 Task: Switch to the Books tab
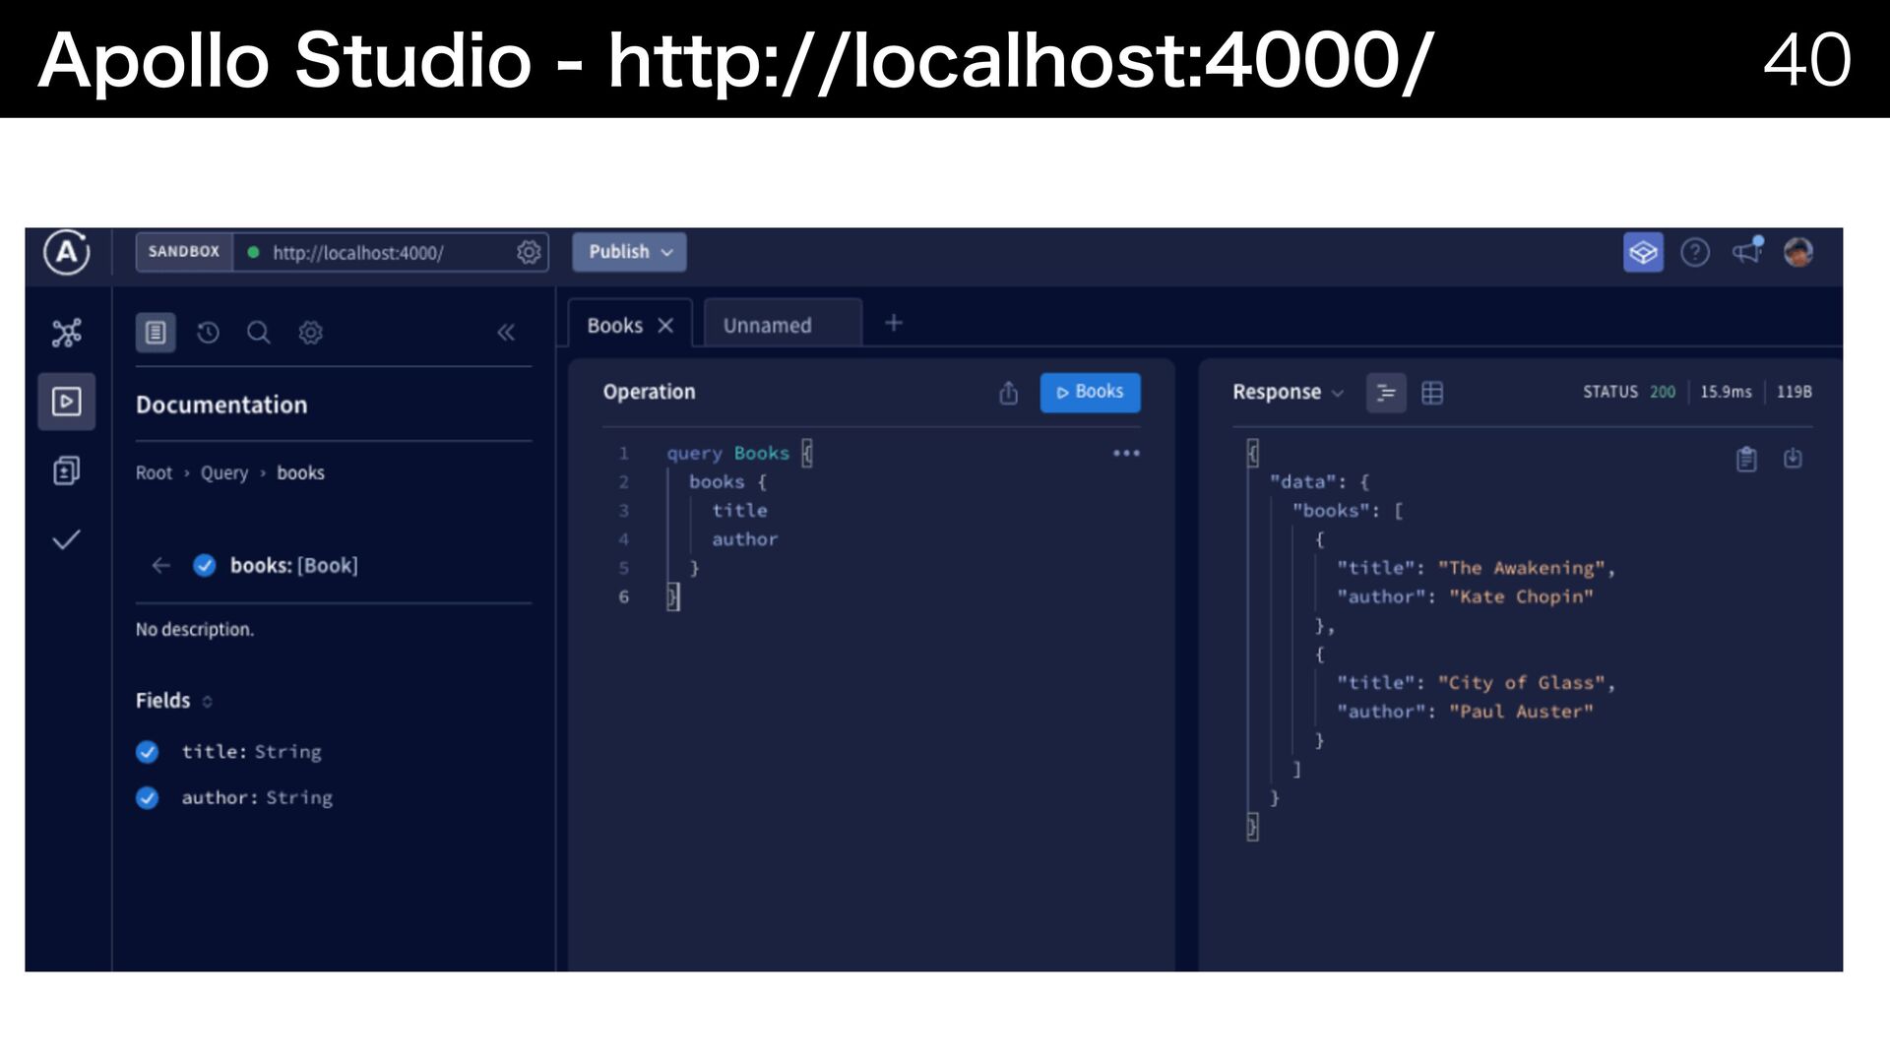(x=614, y=326)
